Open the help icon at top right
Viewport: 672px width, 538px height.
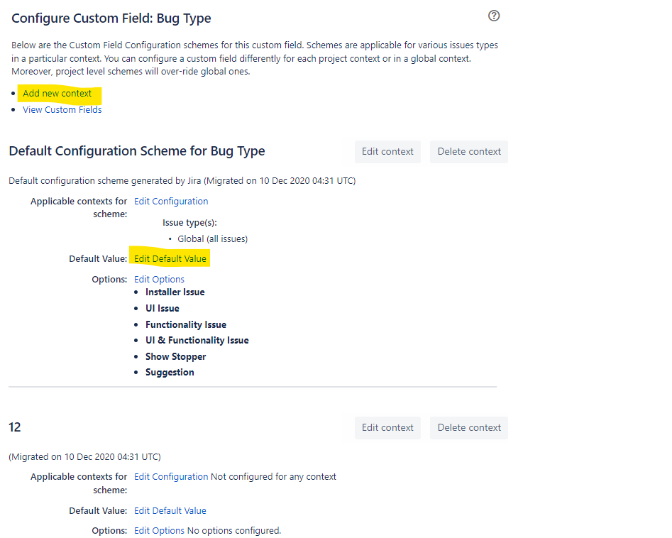[x=494, y=16]
